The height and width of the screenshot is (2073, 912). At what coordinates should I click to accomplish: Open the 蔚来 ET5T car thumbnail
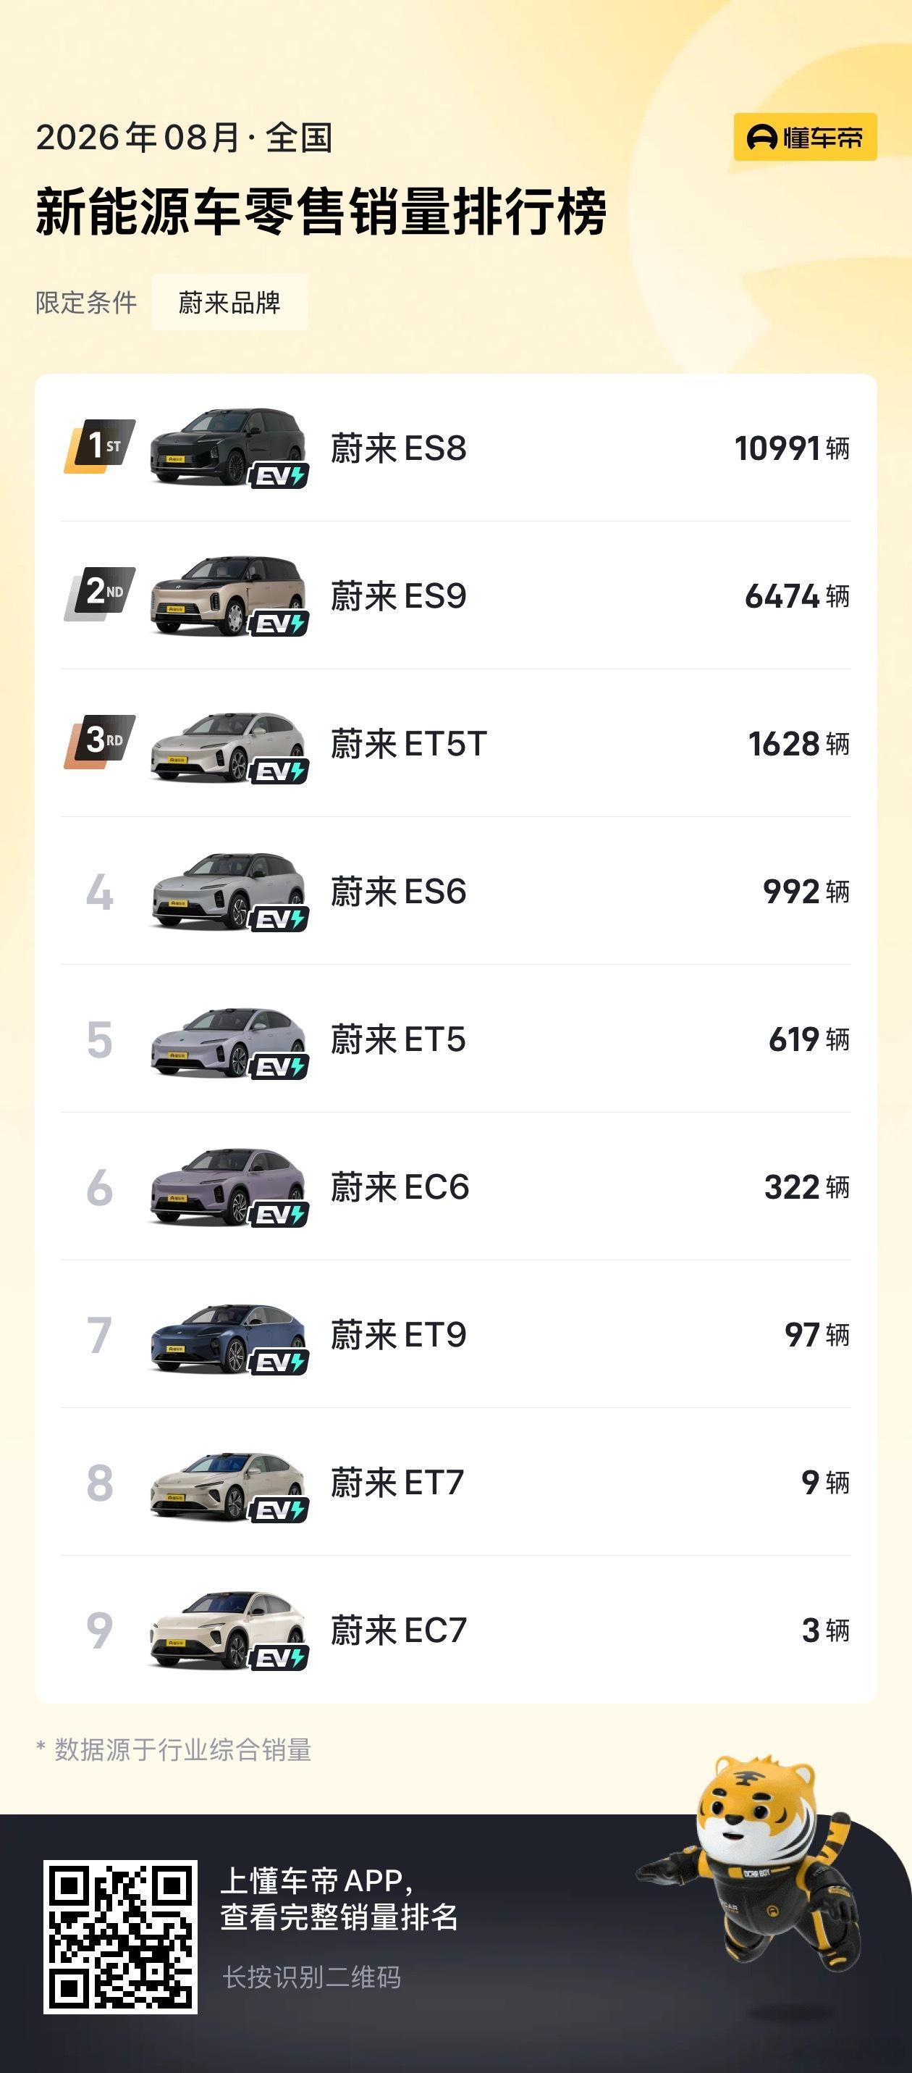(x=229, y=744)
